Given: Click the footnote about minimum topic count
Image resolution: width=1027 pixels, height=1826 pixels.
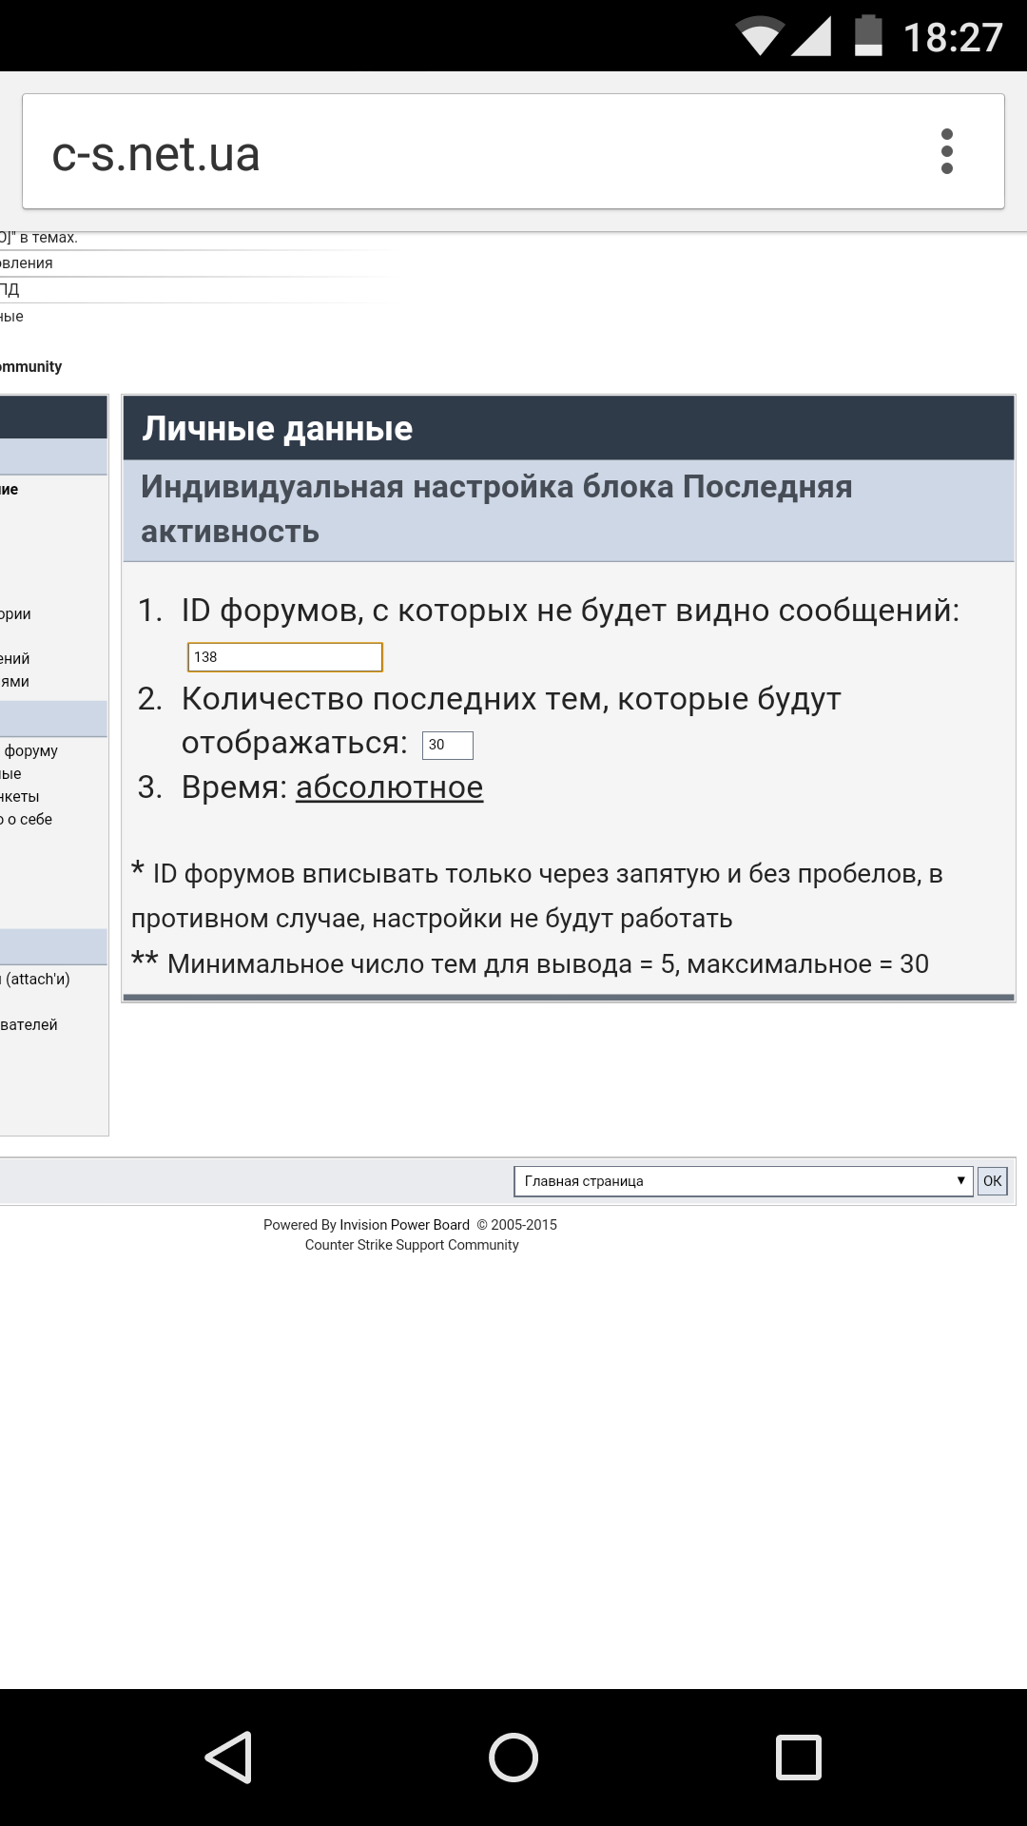Looking at the screenshot, I should (530, 963).
